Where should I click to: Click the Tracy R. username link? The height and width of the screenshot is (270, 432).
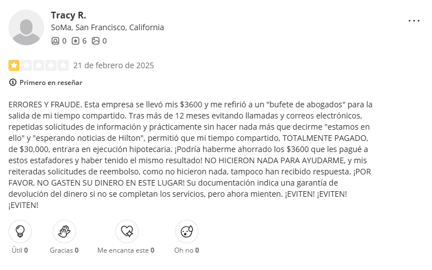coord(68,15)
